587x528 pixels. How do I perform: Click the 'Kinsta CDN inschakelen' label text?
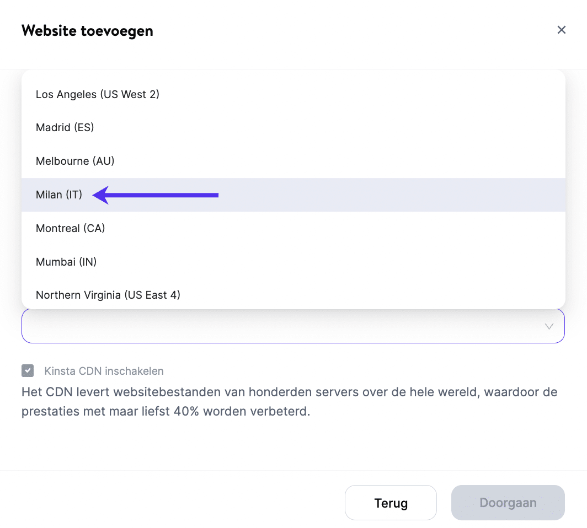pyautogui.click(x=104, y=371)
